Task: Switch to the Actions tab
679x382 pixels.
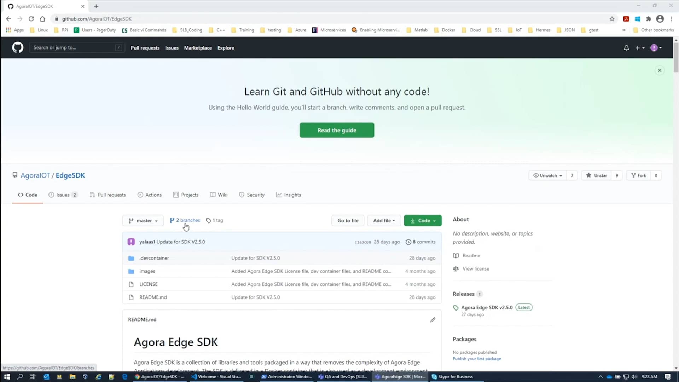Action: pos(150,195)
